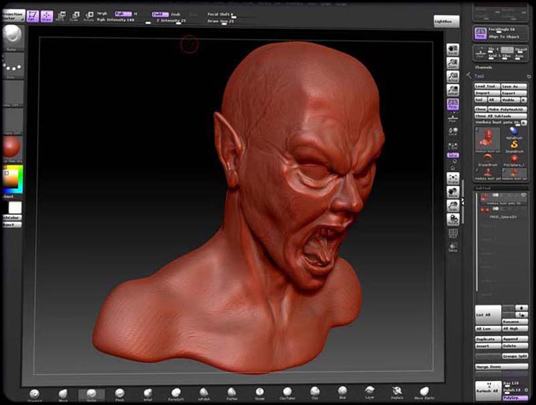
Task: Click the Make PolyMesh3D button
Action: (x=507, y=108)
